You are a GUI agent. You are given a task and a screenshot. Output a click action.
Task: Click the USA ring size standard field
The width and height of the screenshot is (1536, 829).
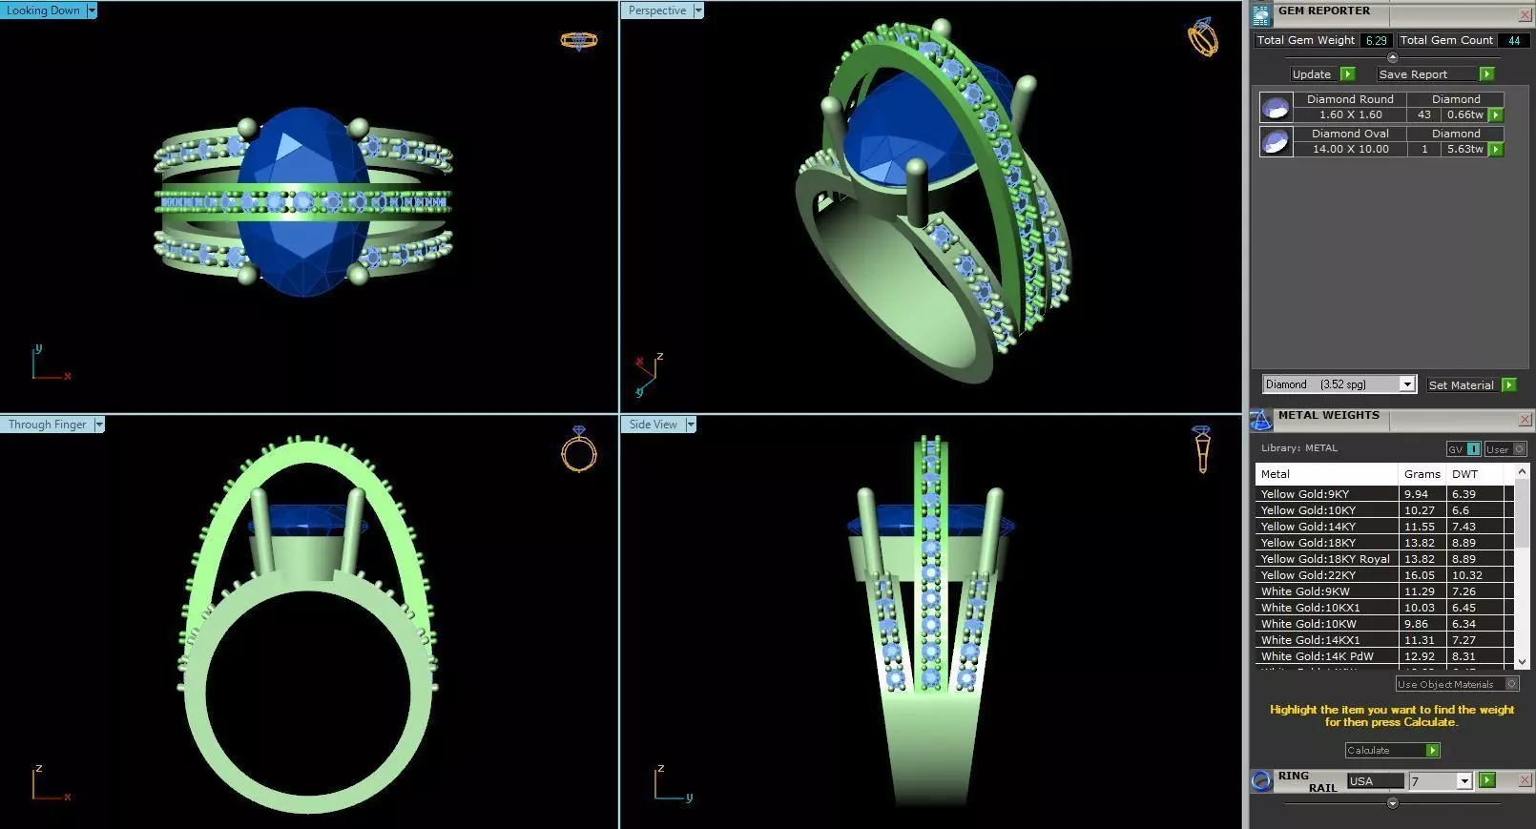(1375, 781)
